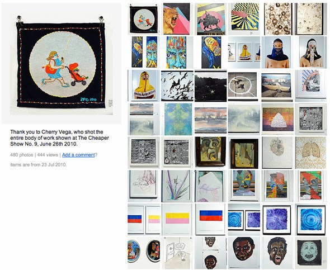View the blue face close-up painting thumbnail
Image resolution: width=330 pixels, height=270 pixels.
pos(176,53)
